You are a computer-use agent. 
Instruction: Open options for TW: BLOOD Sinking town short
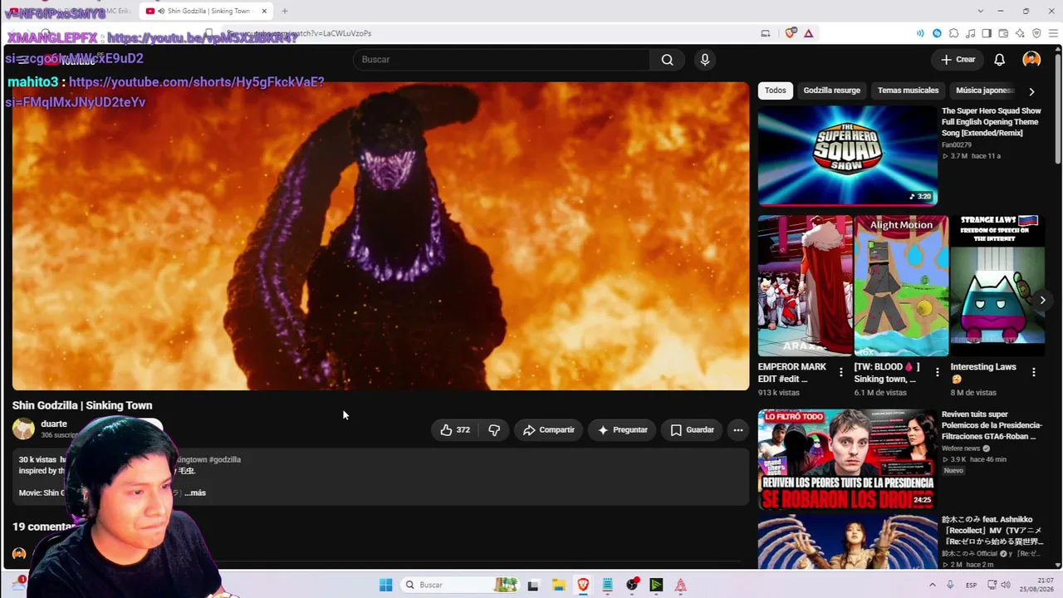click(938, 372)
